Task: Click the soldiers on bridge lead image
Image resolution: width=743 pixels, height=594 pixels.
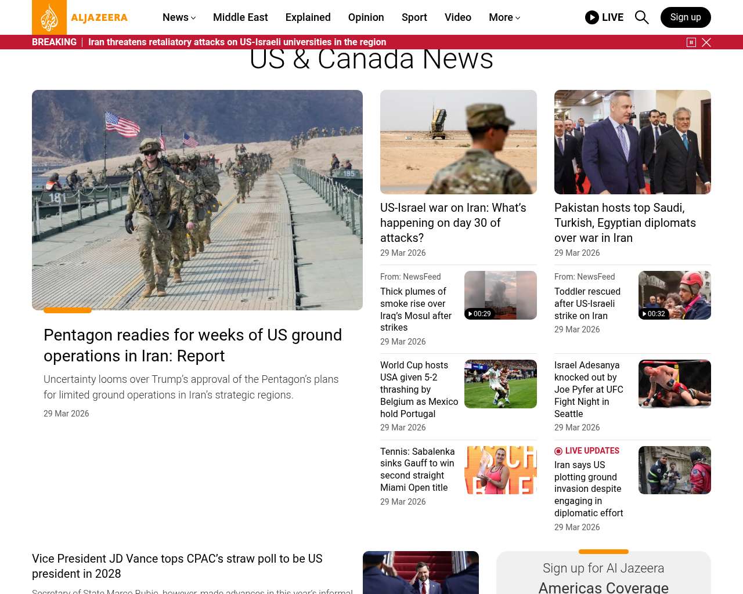Action: [x=197, y=200]
